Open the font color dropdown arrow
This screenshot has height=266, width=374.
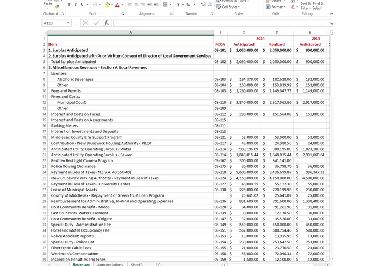(x=122, y=5)
